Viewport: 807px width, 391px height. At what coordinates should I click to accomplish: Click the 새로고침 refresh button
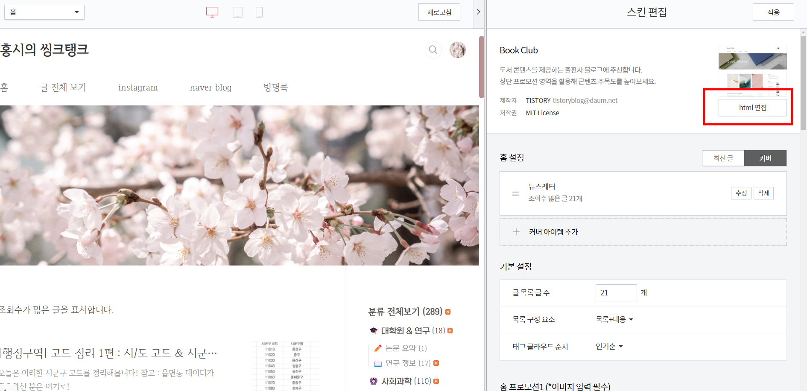click(x=439, y=12)
